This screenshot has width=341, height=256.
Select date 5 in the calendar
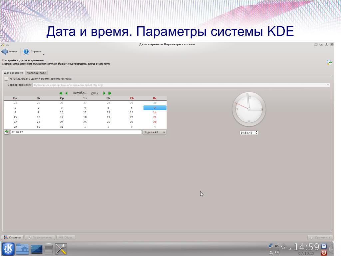[108, 108]
